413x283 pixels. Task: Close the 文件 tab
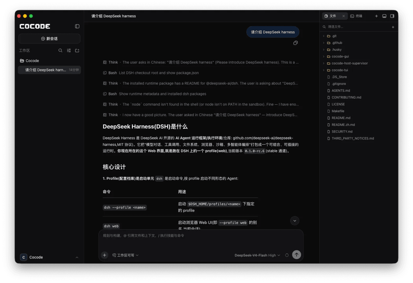point(344,16)
